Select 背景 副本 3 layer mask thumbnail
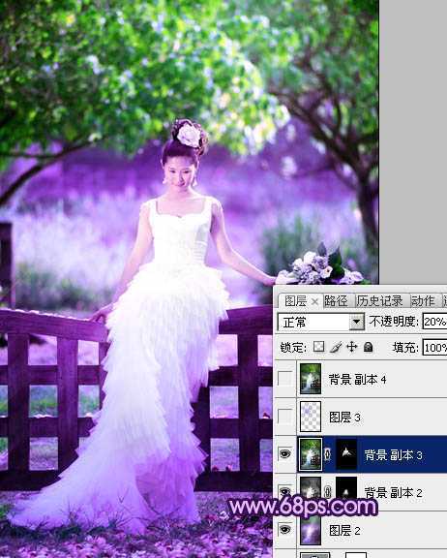447x558 pixels. (x=346, y=454)
